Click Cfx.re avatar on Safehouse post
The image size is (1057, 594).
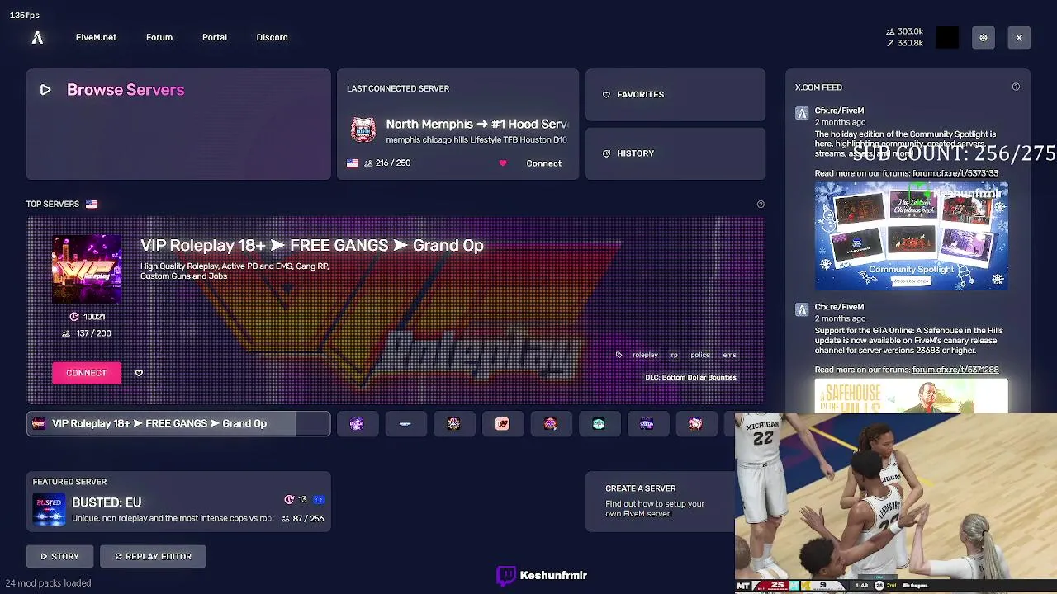(x=802, y=310)
